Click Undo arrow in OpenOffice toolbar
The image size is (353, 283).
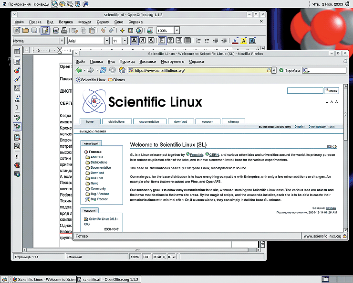(x=103, y=30)
